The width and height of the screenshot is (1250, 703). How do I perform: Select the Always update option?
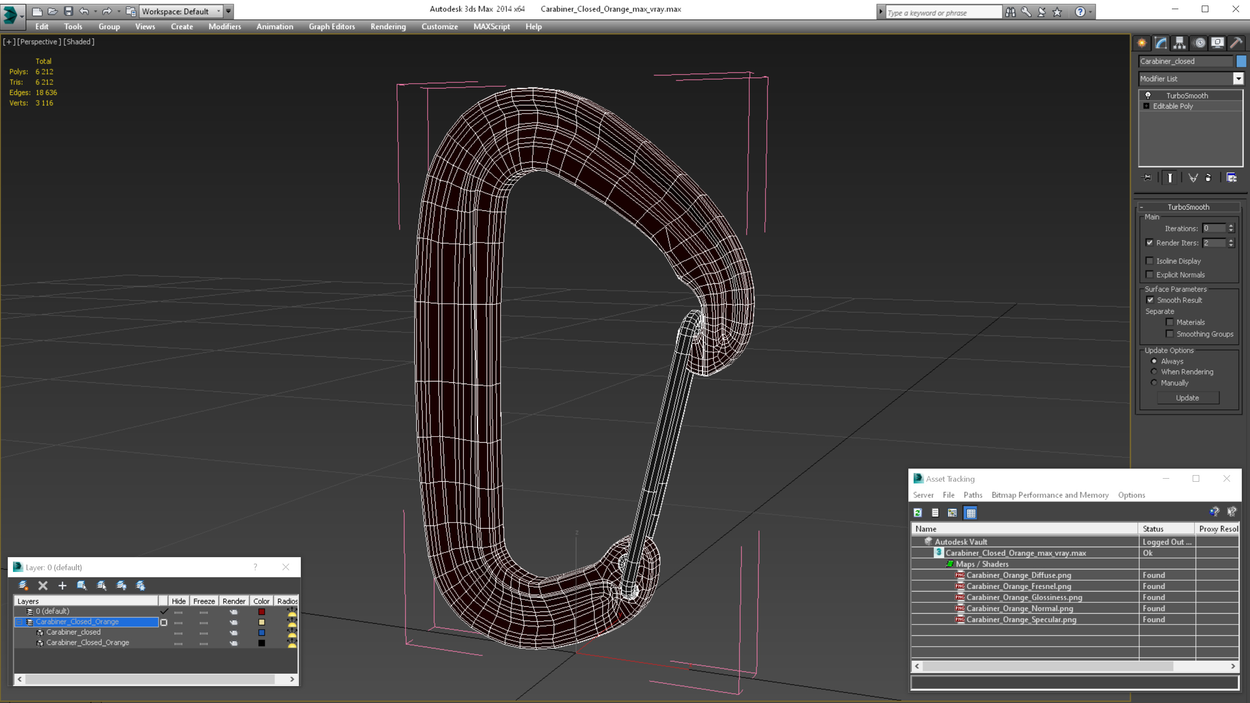(x=1154, y=361)
